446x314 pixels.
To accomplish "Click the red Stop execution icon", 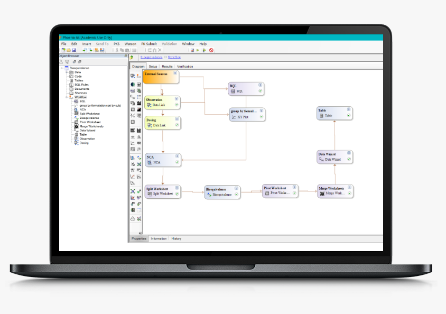I will pos(211,50).
